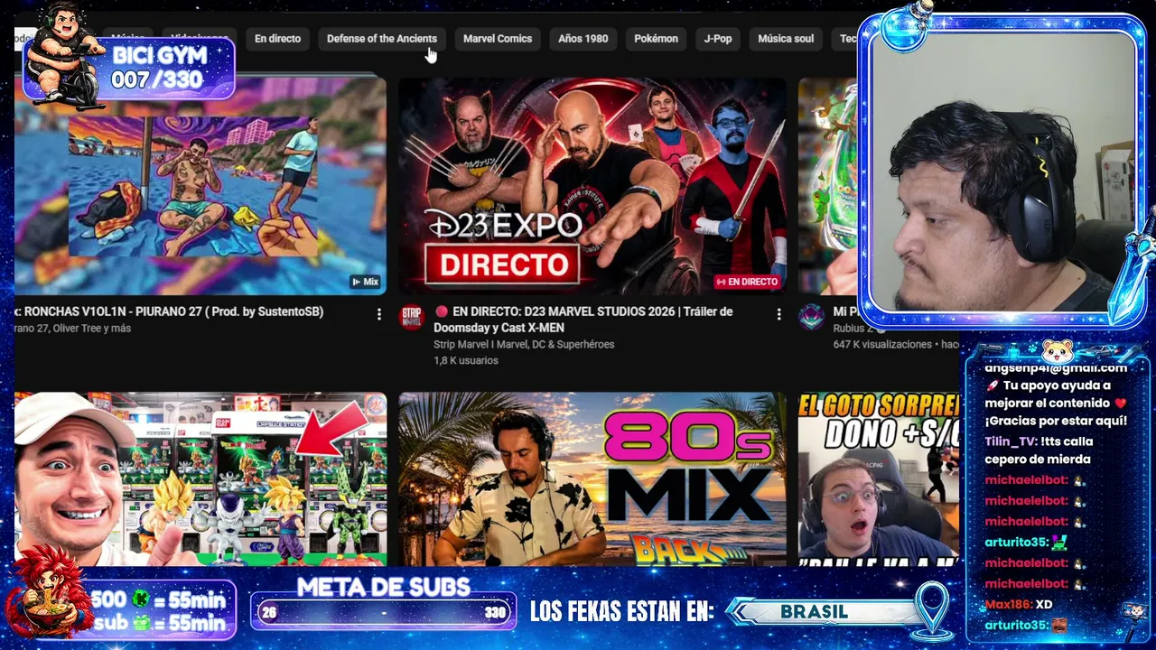Click the '1,8 K usuarios' viewer count
This screenshot has height=650, width=1156.
coord(466,360)
